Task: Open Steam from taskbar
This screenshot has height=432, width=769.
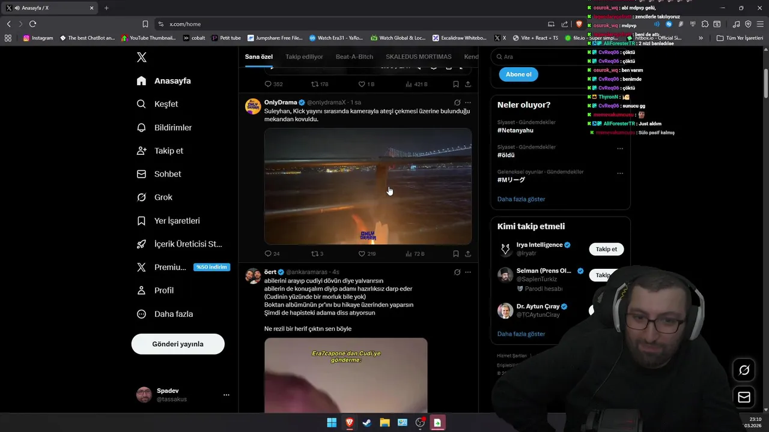Action: point(367,422)
